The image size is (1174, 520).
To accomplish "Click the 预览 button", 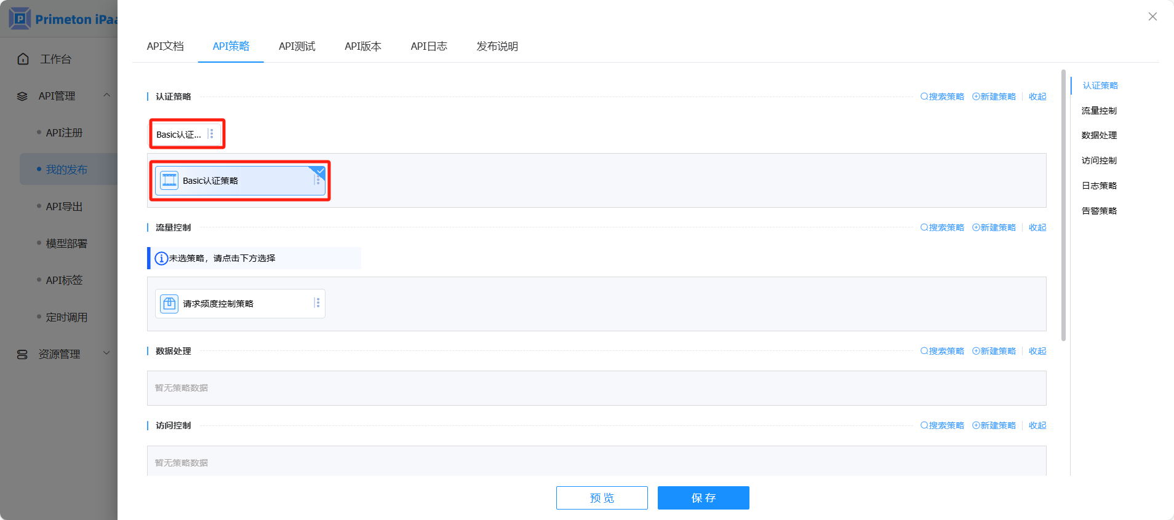I will [x=601, y=498].
